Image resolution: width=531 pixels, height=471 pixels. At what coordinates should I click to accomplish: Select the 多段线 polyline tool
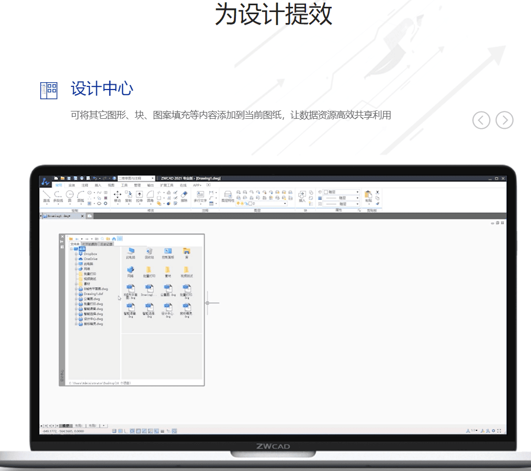(x=58, y=196)
